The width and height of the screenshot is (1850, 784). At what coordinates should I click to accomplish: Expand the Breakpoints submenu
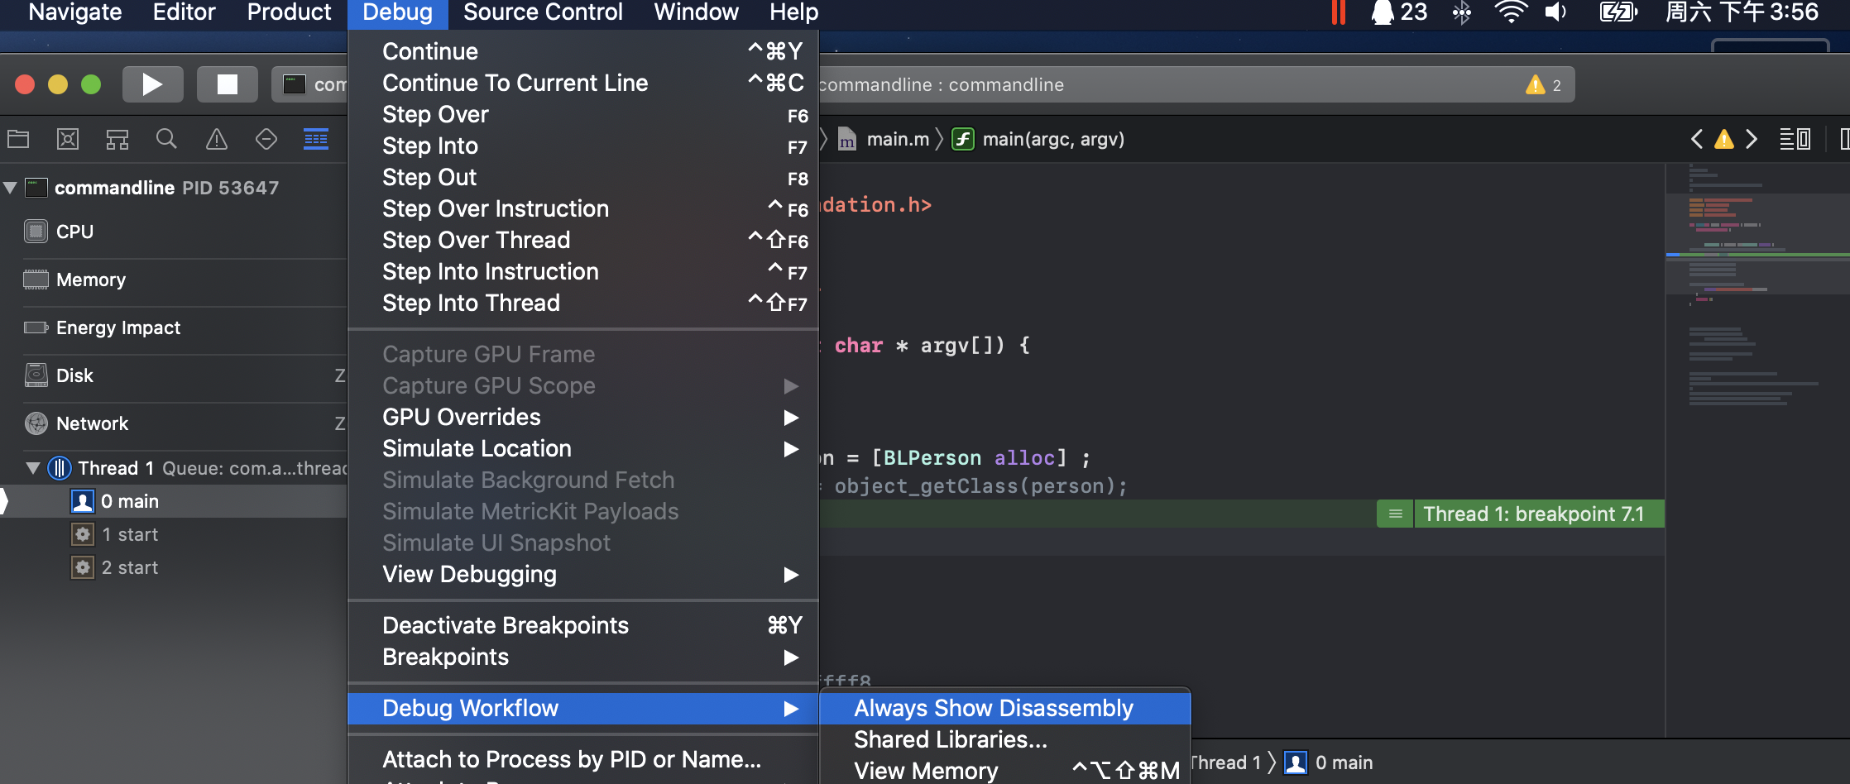point(445,657)
